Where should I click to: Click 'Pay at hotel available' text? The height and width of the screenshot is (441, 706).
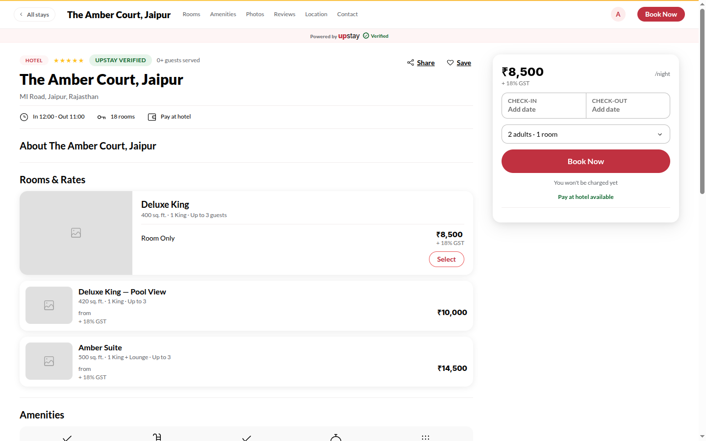coord(586,197)
